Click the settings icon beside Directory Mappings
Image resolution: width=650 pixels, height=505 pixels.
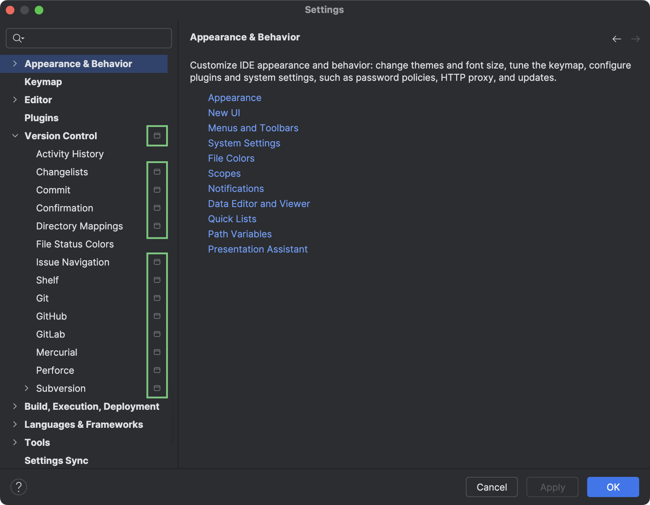[157, 226]
